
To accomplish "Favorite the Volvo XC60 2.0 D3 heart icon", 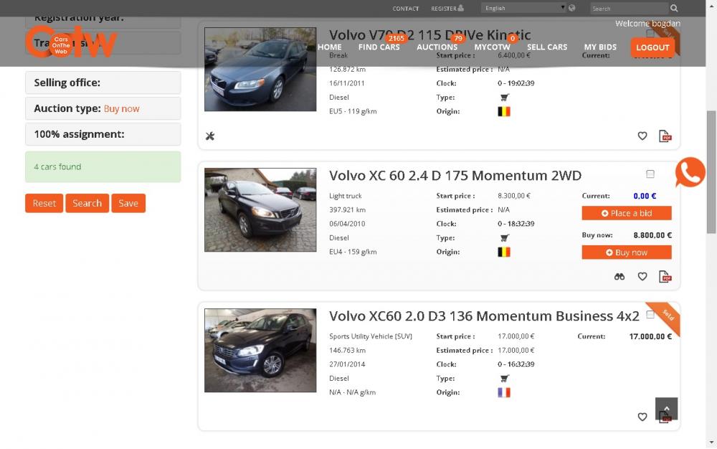I will (x=642, y=417).
